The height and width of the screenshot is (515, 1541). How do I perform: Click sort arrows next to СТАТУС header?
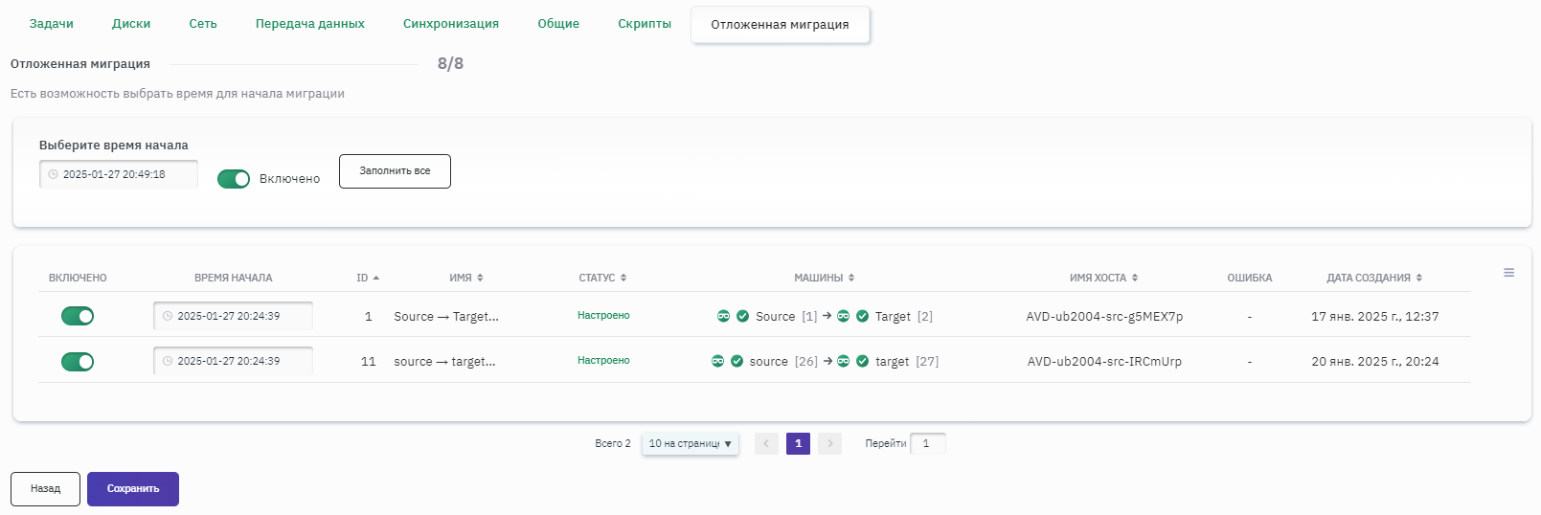coord(623,278)
